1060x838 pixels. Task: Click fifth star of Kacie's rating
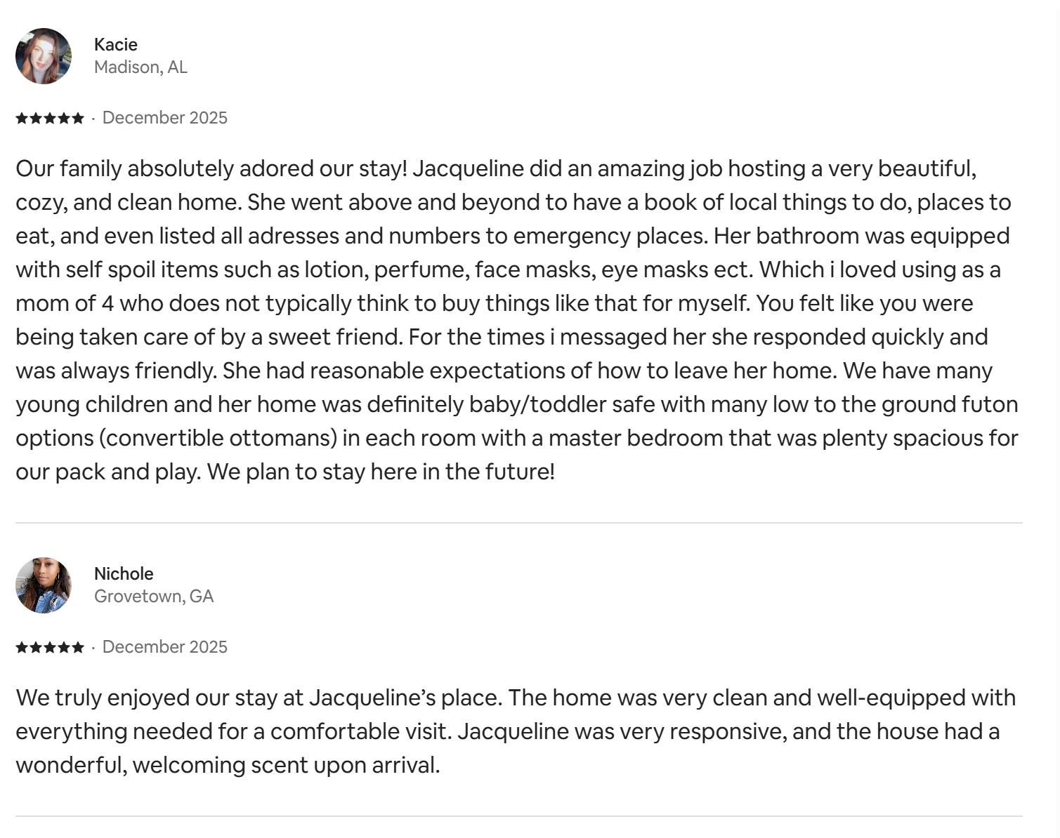(77, 118)
